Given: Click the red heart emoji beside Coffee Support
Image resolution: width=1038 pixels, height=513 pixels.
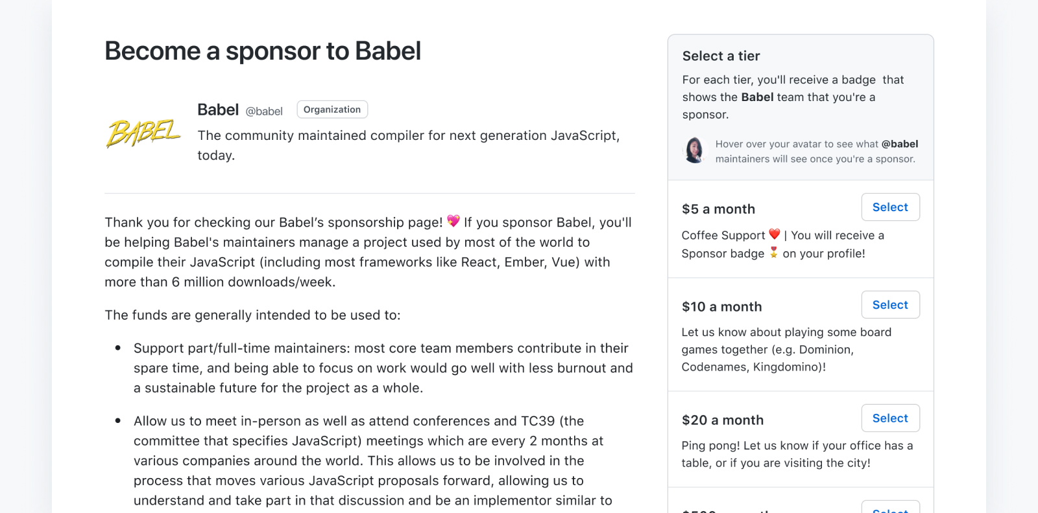Looking at the screenshot, I should 775,234.
